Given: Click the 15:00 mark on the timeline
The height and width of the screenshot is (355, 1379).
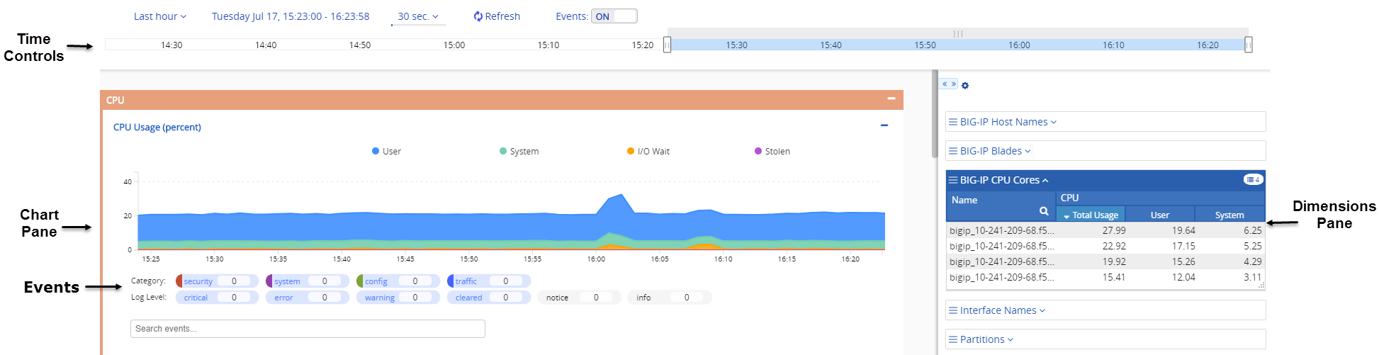Looking at the screenshot, I should coord(454,45).
